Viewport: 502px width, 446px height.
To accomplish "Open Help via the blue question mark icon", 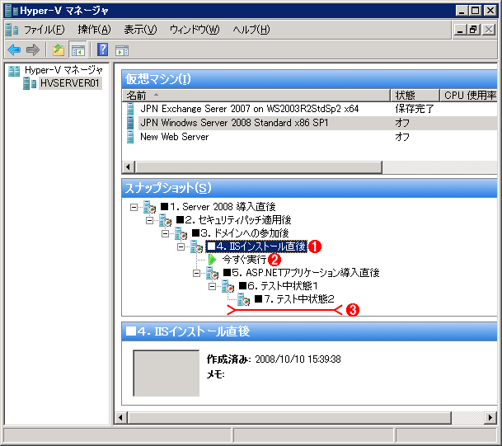I will 102,49.
